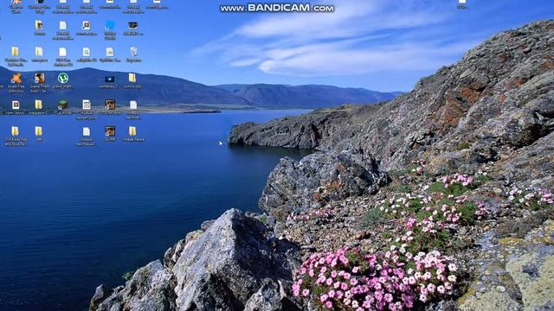Select the picture file left of TLauncher's neighboring folder

point(16,105)
